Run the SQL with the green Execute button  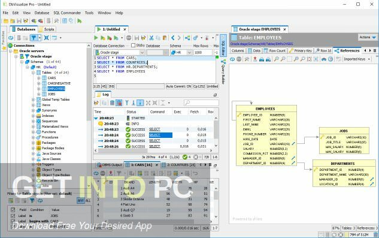point(96,38)
